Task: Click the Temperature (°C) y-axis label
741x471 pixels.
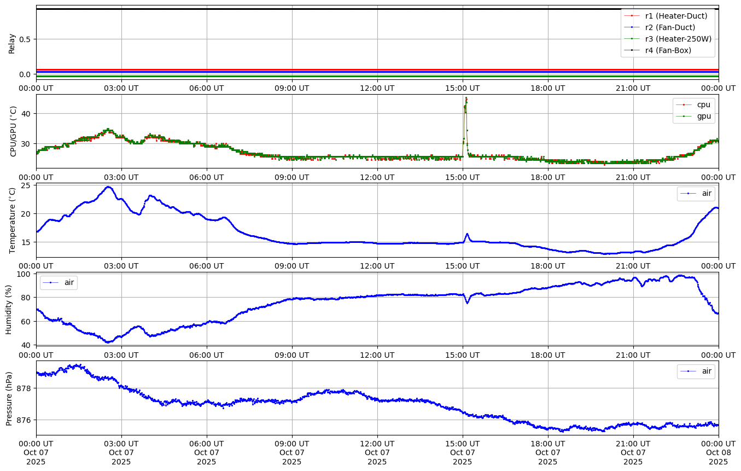Action: tap(13, 220)
